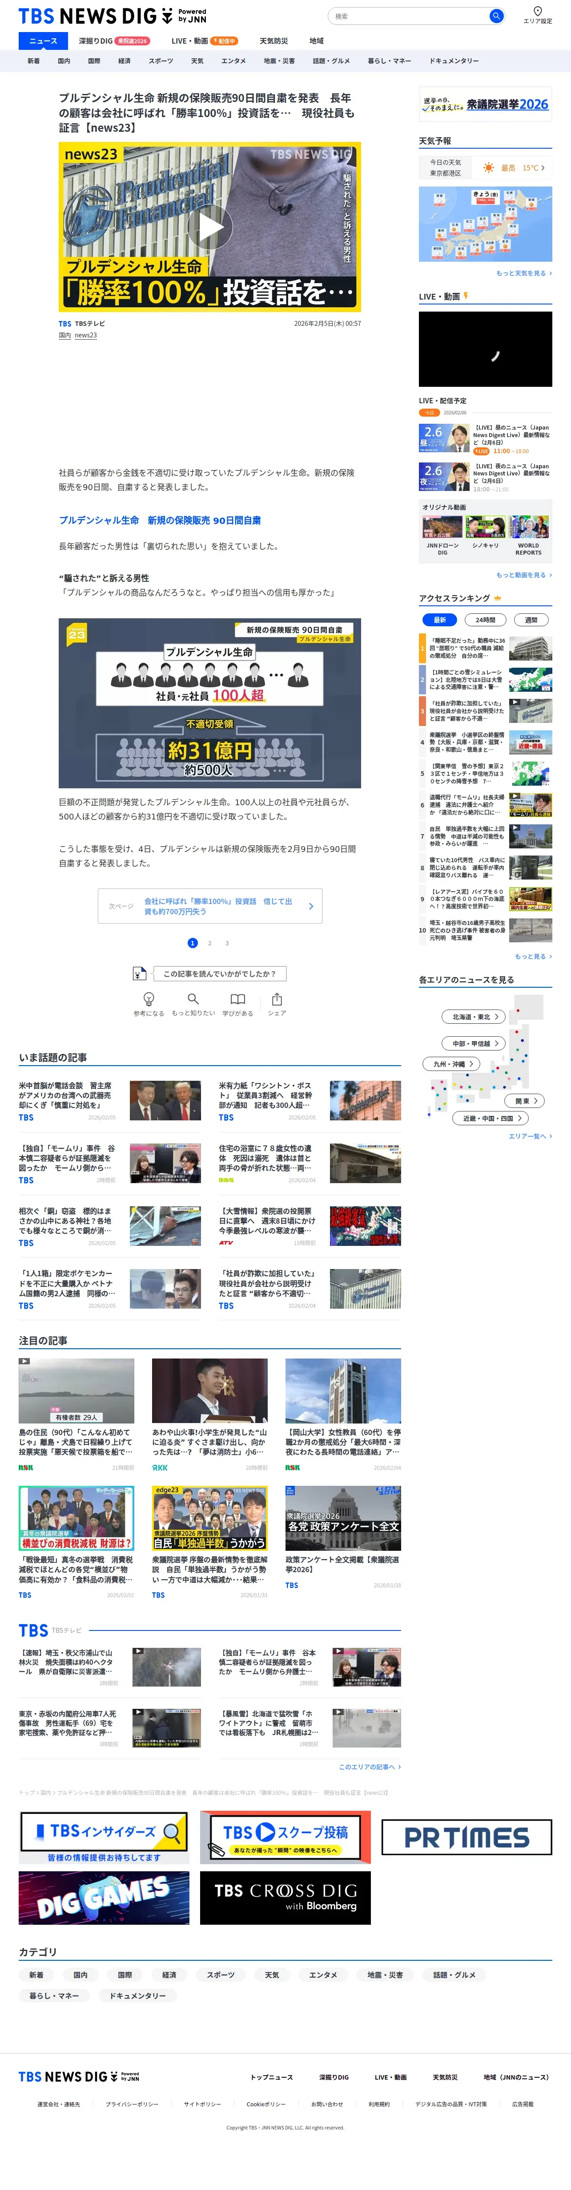Click the プルデンシャル生命 新規の保険販売 90日間自粛 heading link
Image resolution: width=571 pixels, height=2190 pixels.
point(160,520)
